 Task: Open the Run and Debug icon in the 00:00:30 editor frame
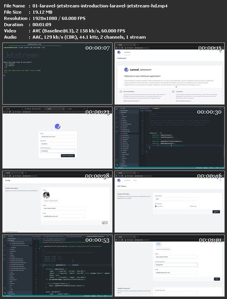coord(117,123)
